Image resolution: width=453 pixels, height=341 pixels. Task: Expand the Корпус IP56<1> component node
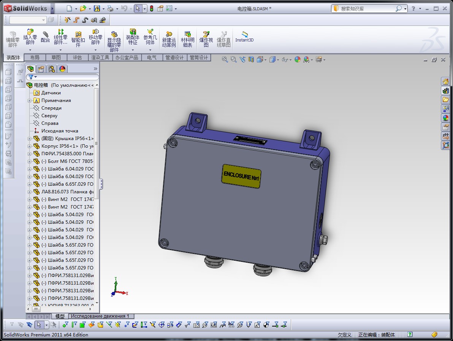30,146
